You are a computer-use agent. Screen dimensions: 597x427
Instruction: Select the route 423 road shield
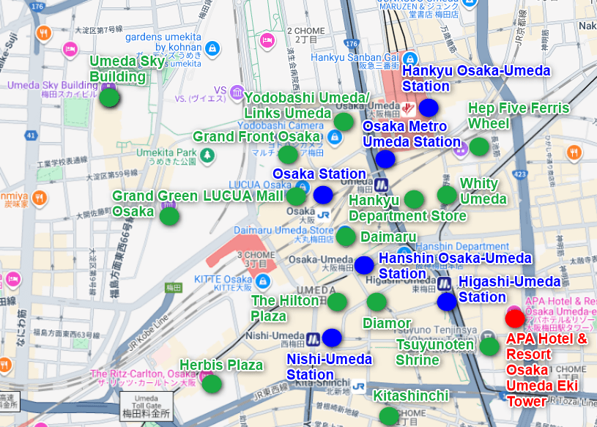tap(519, 174)
